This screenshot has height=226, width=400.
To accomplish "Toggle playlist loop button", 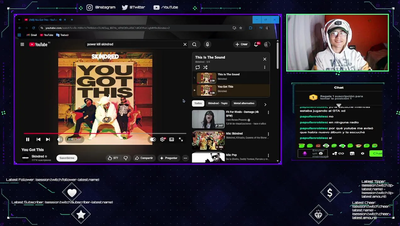I will [x=197, y=67].
